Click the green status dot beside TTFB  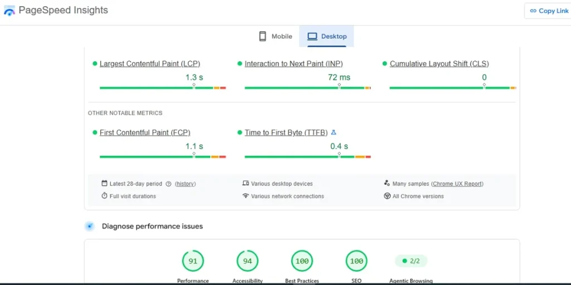pyautogui.click(x=240, y=132)
